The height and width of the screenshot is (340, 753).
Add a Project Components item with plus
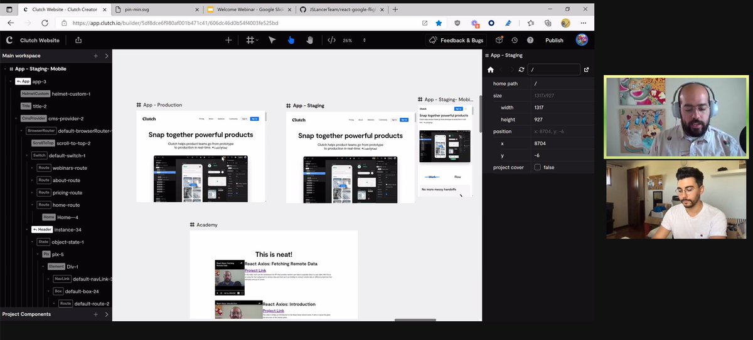pyautogui.click(x=96, y=314)
